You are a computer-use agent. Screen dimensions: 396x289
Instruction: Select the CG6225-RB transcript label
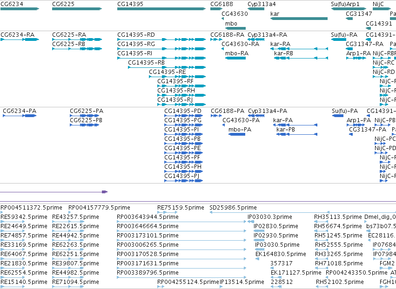[69, 44]
